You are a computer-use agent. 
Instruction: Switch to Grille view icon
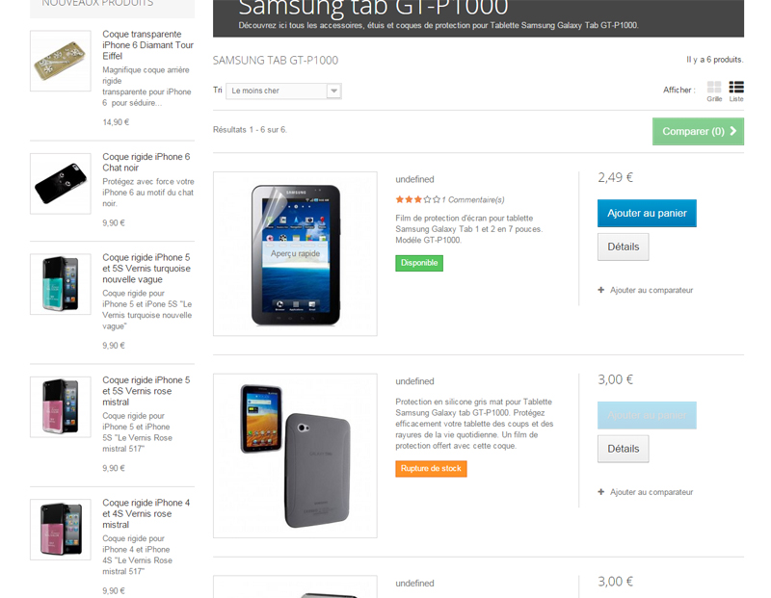714,88
